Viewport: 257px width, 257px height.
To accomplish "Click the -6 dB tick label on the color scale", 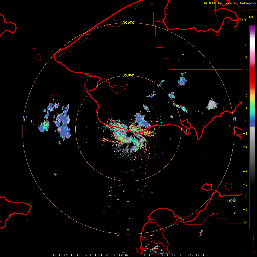I will 245,197.
